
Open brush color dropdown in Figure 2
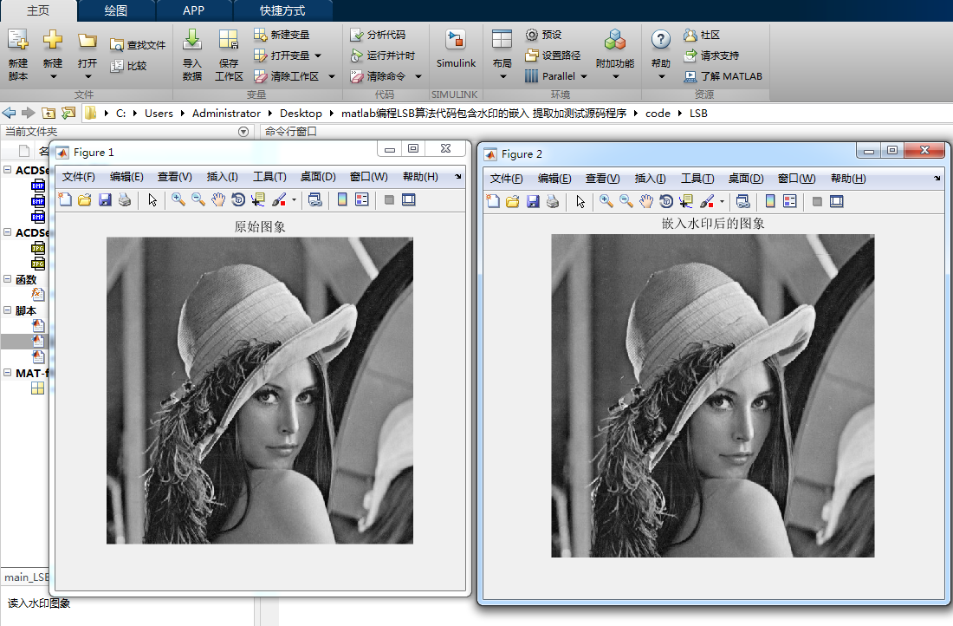click(722, 201)
